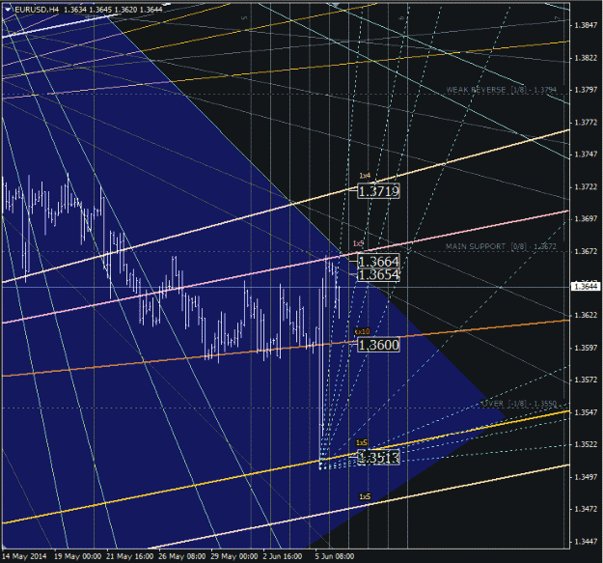Screen dimensions: 603x563
Task: Click the 1.3747 price axis value
Action: (x=586, y=155)
